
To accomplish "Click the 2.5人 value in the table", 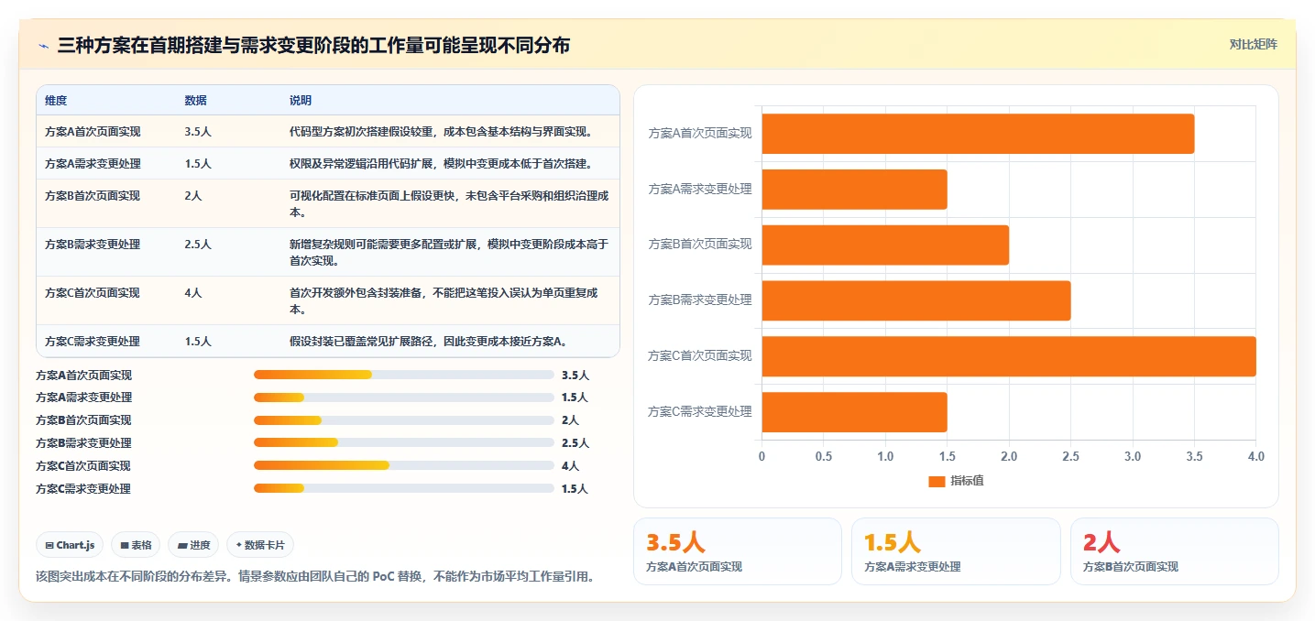I will click(198, 244).
